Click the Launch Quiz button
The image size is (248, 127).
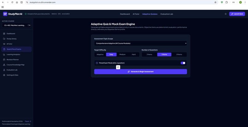[237, 14]
